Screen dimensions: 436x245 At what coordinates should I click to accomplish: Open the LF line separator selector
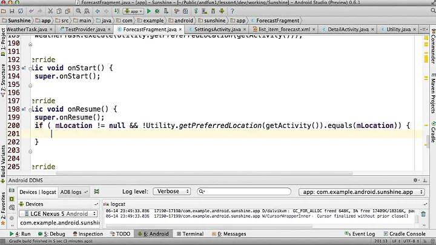[396, 241]
